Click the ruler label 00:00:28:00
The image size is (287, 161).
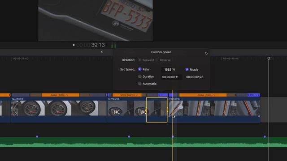pos(21,59)
